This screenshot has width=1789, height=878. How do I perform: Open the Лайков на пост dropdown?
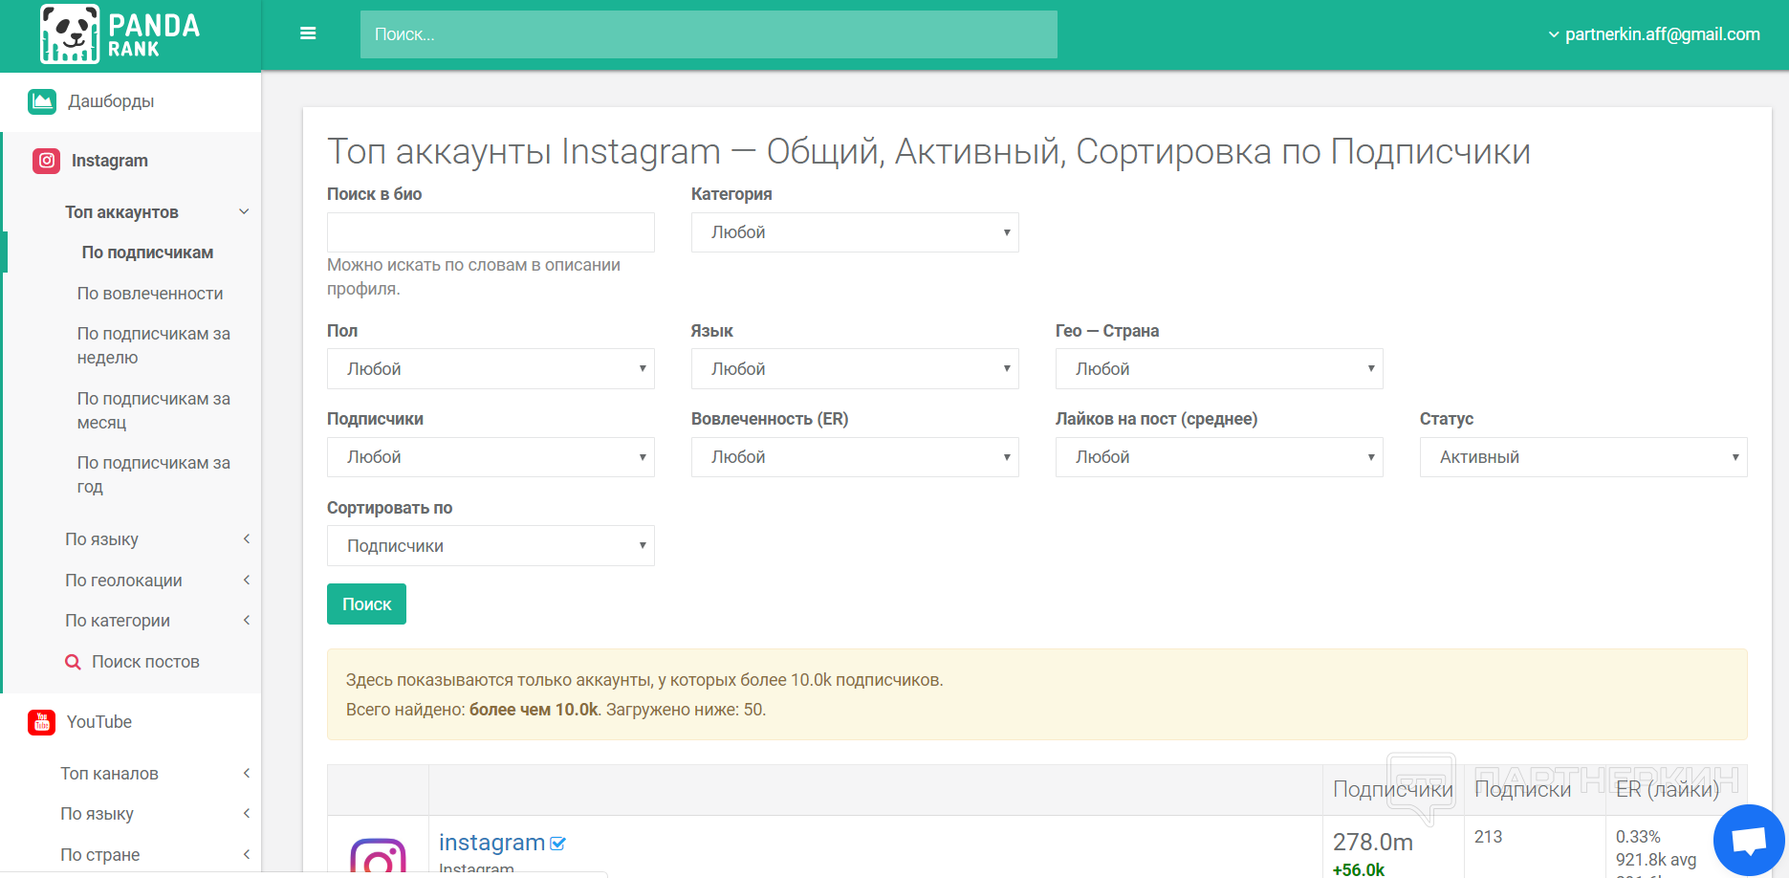tap(1219, 457)
